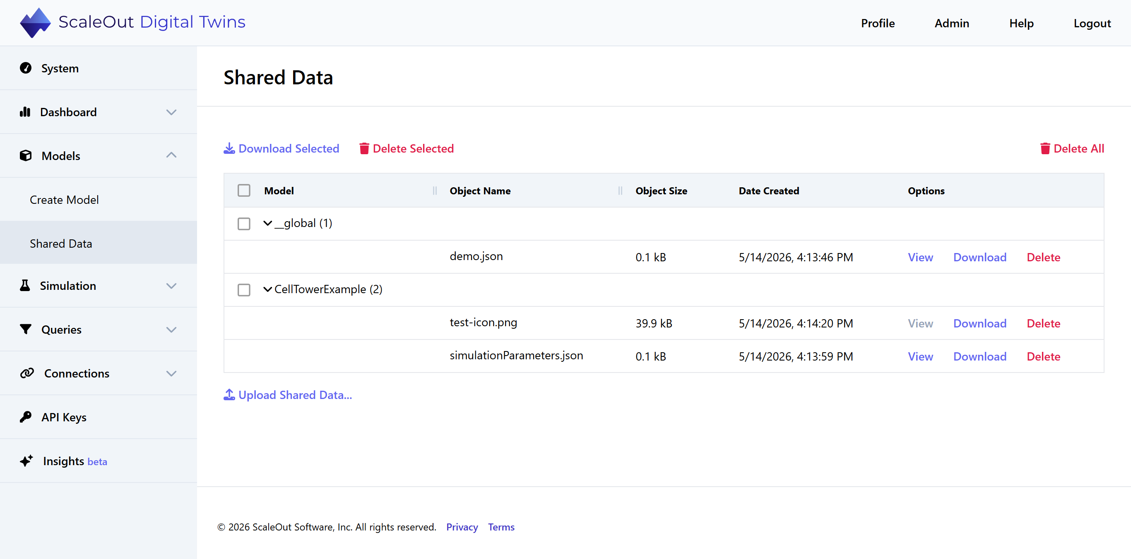Check the select-all checkbox in table header

244,191
